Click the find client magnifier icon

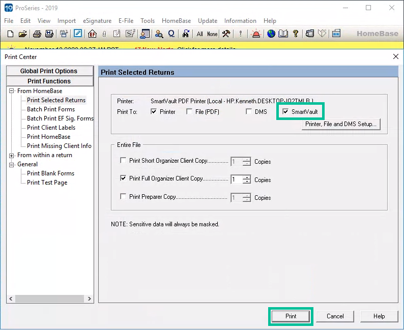click(159, 34)
